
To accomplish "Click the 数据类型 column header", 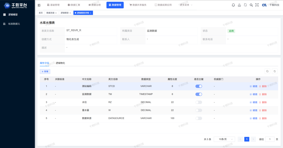I will point(146,79).
